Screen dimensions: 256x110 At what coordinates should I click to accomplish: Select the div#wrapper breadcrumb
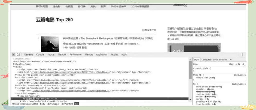coord(53,104)
